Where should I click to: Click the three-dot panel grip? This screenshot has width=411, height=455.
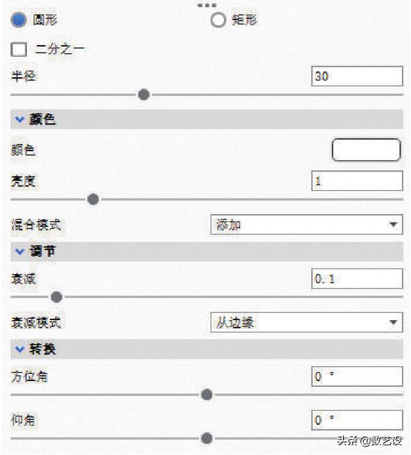(207, 5)
